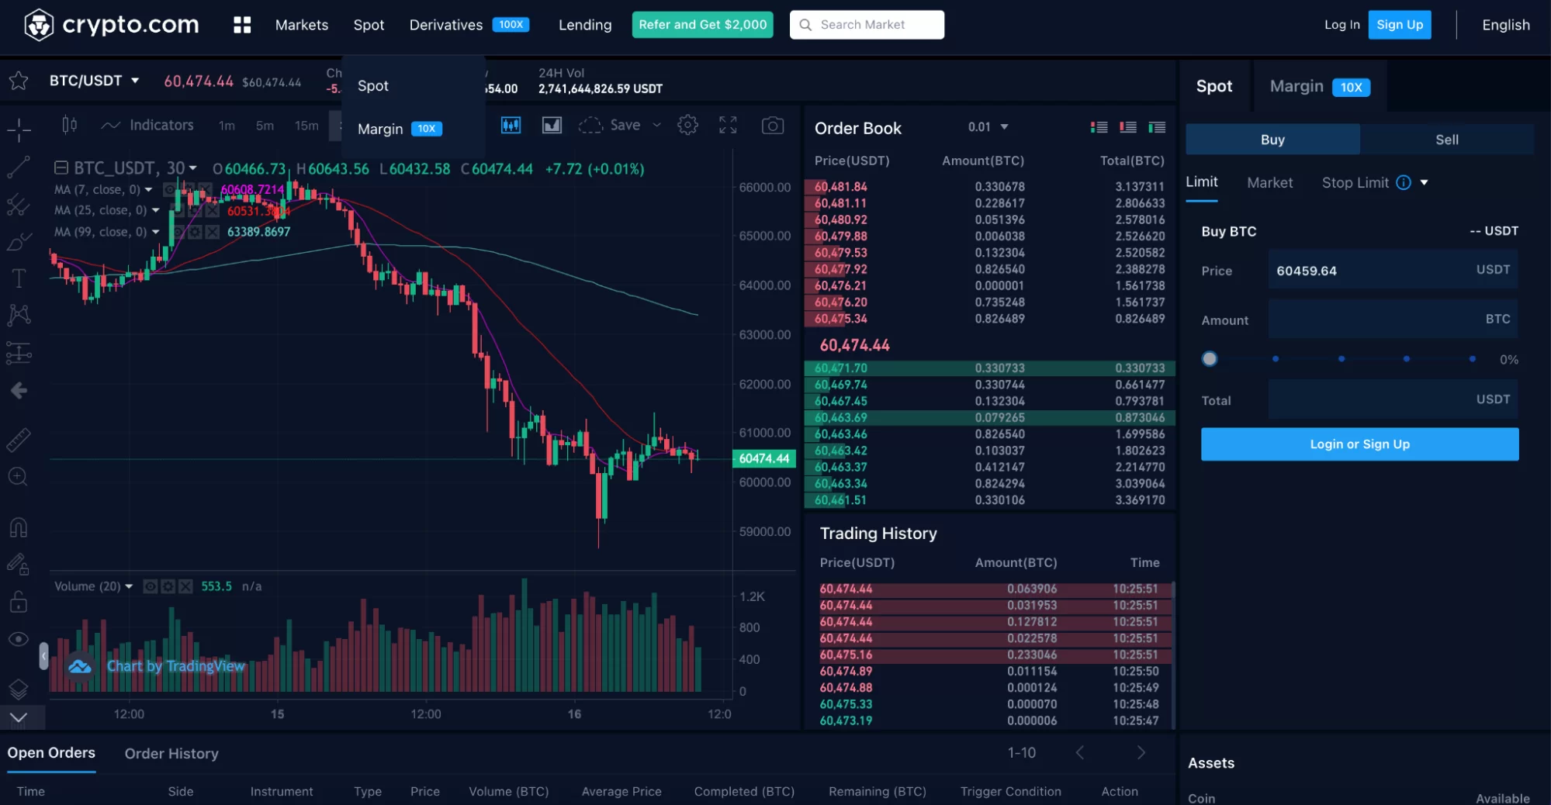Image resolution: width=1551 pixels, height=805 pixels.
Task: Open the Save layout dropdown arrow
Action: tap(656, 125)
